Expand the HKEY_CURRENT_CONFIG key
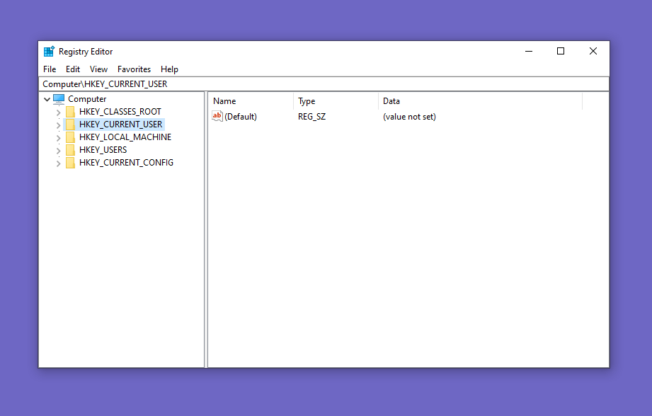This screenshot has width=652, height=416. (58, 163)
